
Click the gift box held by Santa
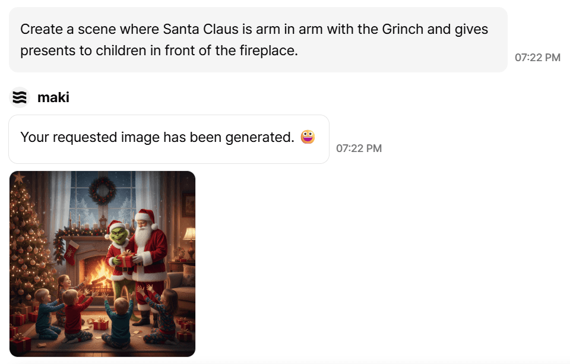tap(126, 259)
